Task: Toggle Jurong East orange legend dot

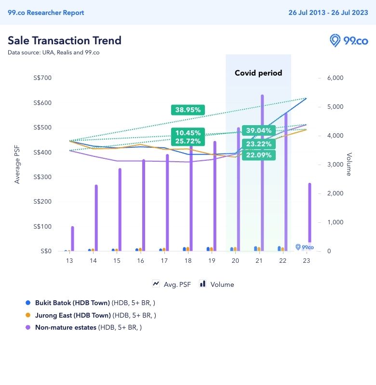Action: 28,315
